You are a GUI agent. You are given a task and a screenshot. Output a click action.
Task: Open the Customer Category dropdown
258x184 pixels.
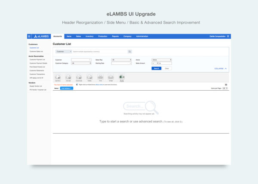[81, 63]
